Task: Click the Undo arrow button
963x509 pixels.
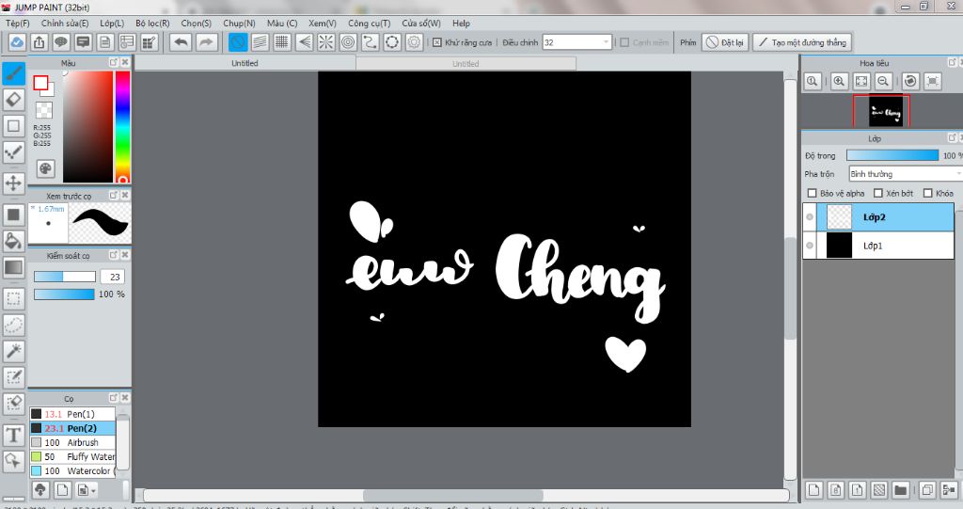Action: (x=182, y=42)
